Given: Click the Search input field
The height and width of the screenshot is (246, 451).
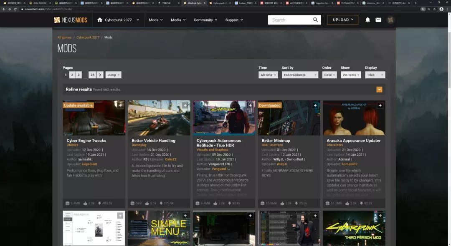Looking at the screenshot, I should click(291, 20).
